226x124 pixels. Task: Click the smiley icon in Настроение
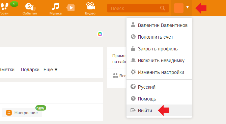(x=9, y=113)
